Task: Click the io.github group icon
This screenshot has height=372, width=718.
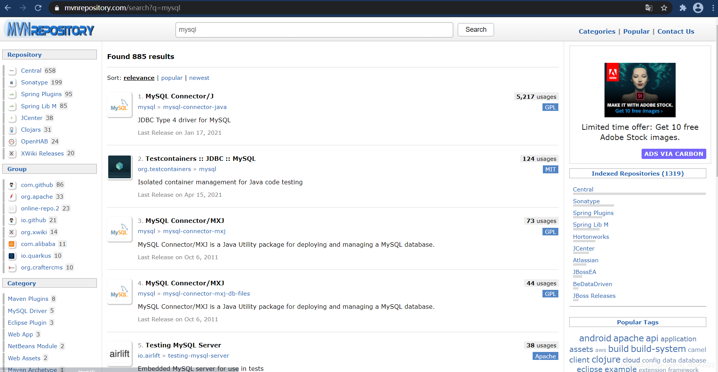Action: point(12,220)
